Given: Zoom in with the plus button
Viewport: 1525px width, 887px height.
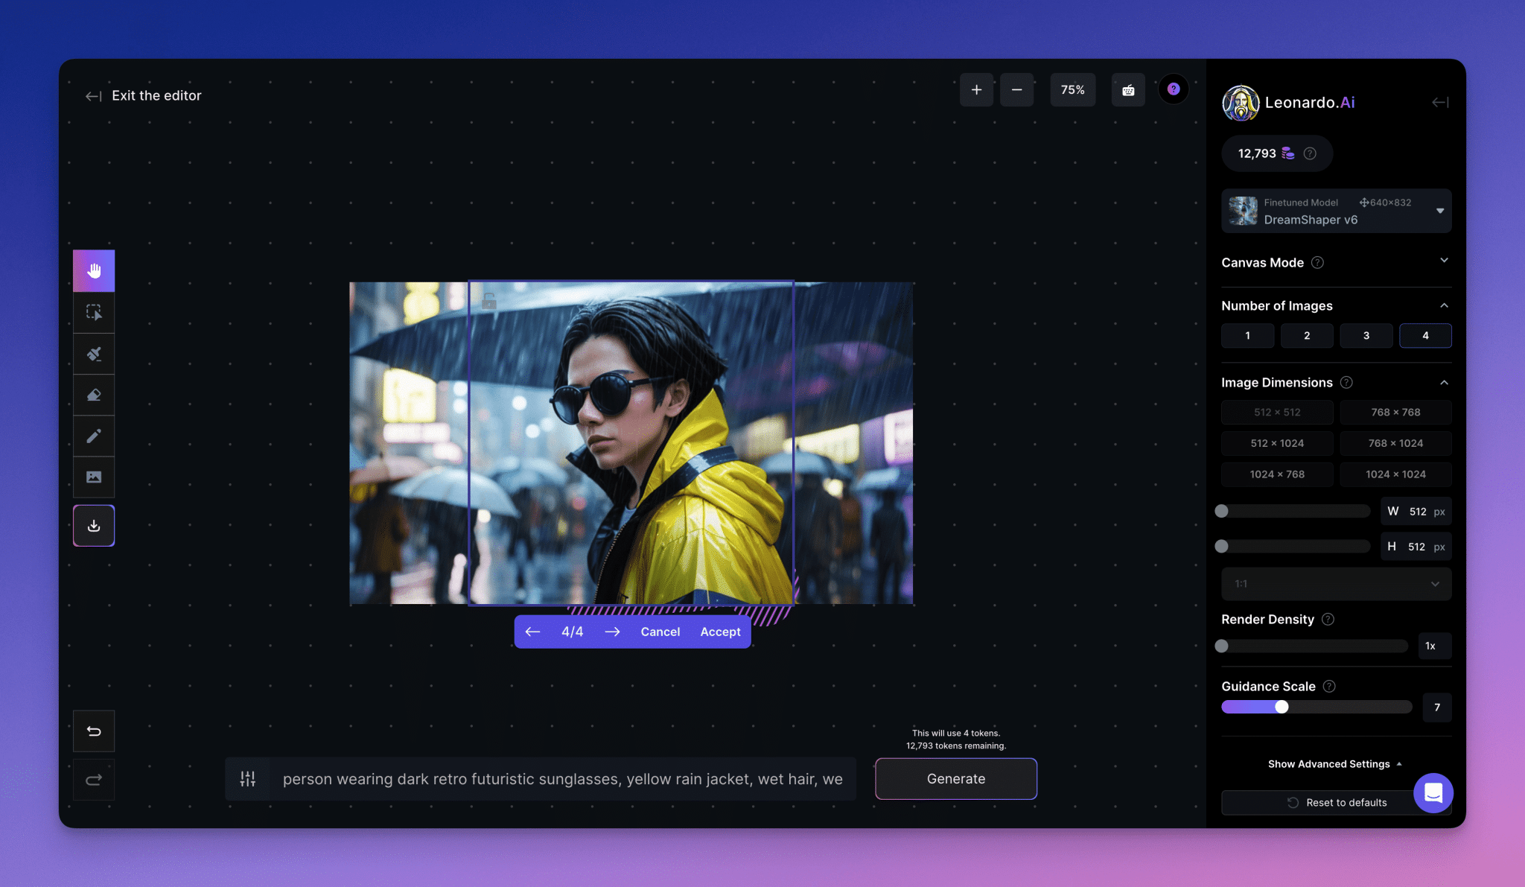Looking at the screenshot, I should pyautogui.click(x=976, y=90).
